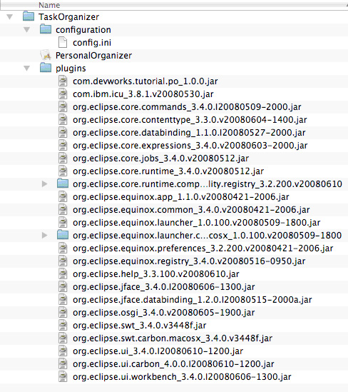The image size is (348, 392).
Task: Click the configuration folder icon
Action: point(46,29)
